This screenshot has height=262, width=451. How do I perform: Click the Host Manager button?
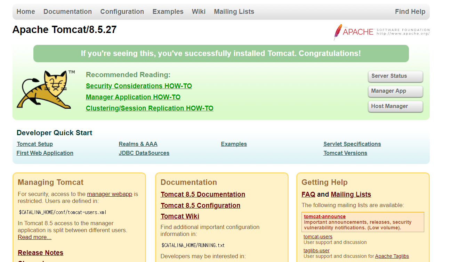click(x=395, y=107)
